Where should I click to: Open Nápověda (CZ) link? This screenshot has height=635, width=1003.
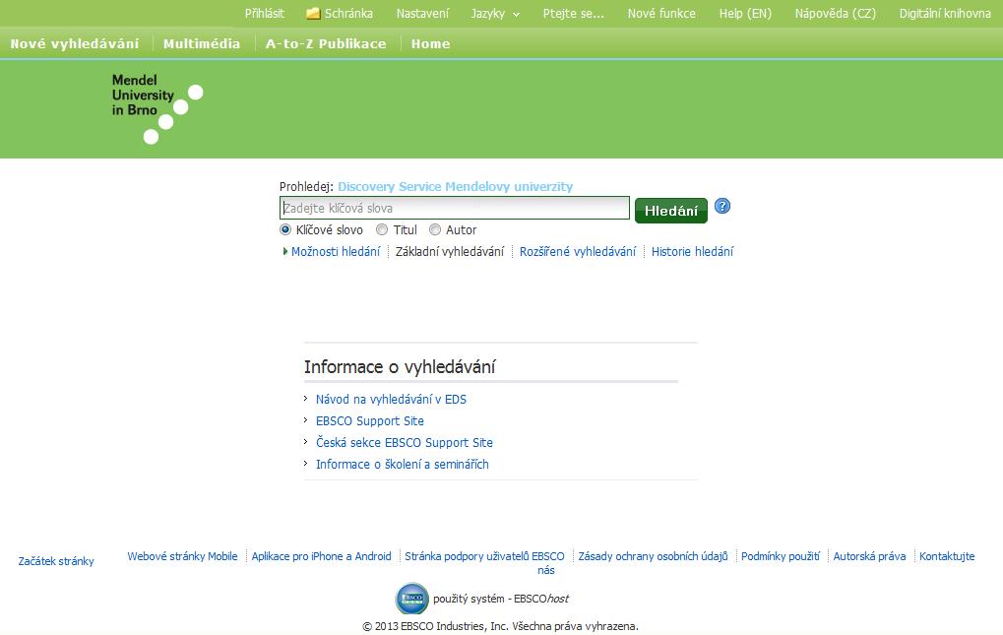pos(836,14)
